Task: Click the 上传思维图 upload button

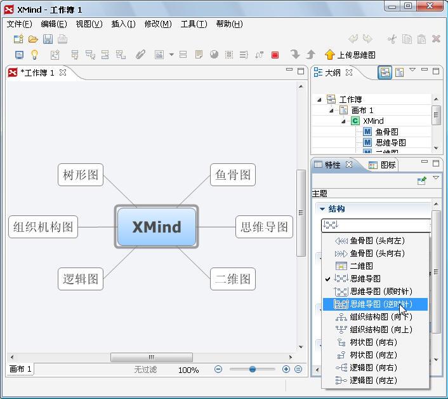Action: 350,55
